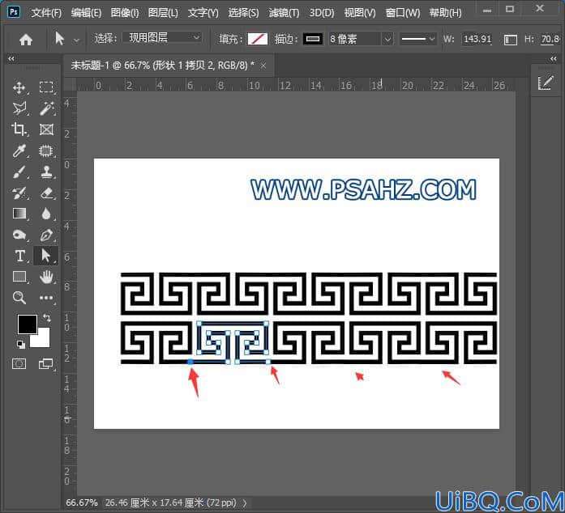Open the stroke line style dropdown
The image size is (565, 513).
[x=417, y=39]
